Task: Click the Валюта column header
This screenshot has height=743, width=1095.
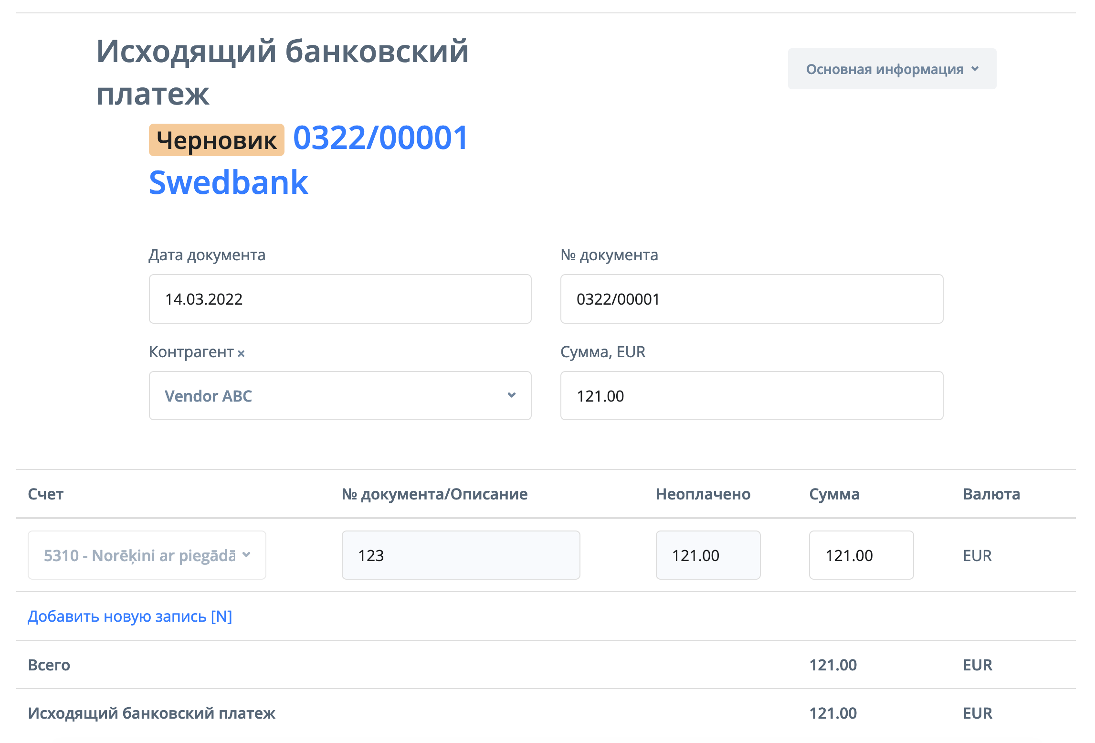Action: tap(991, 494)
